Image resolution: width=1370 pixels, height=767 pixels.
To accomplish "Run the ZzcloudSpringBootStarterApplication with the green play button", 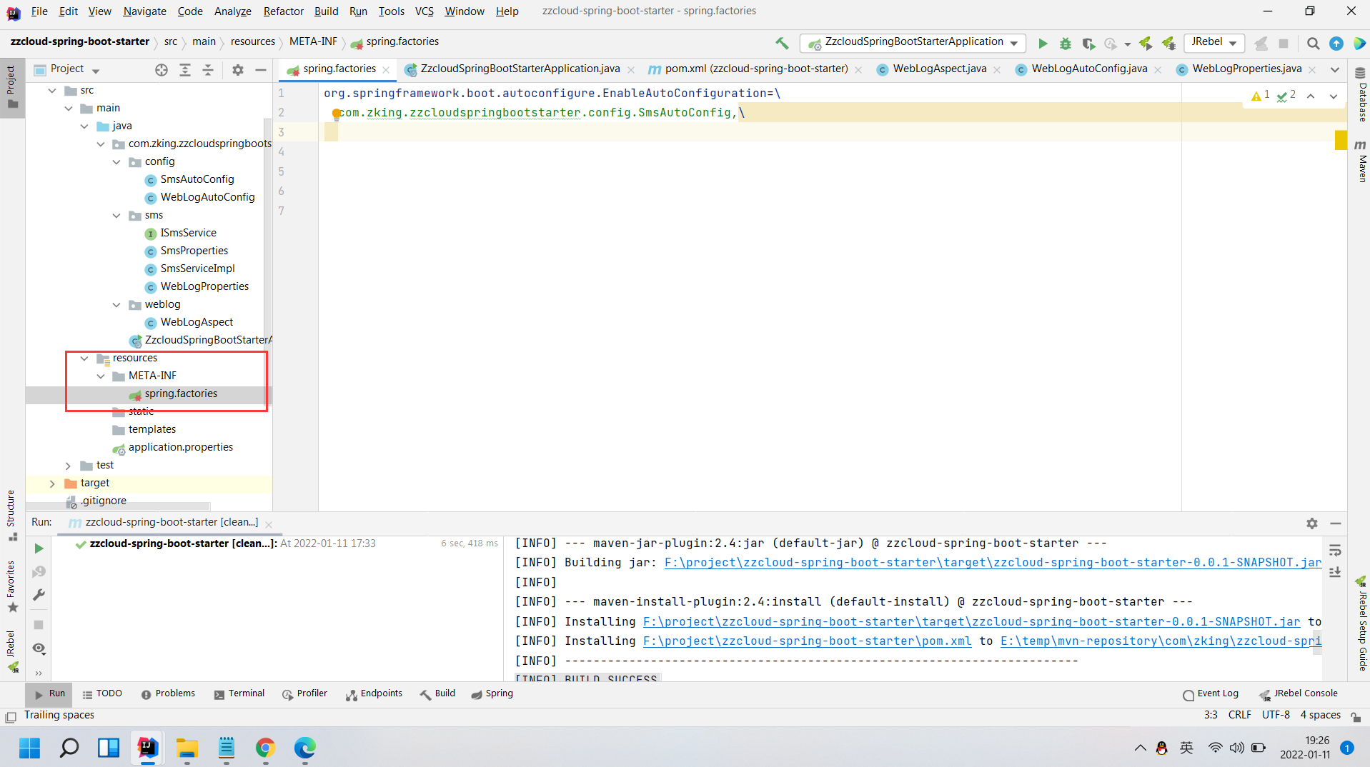I will (1043, 43).
